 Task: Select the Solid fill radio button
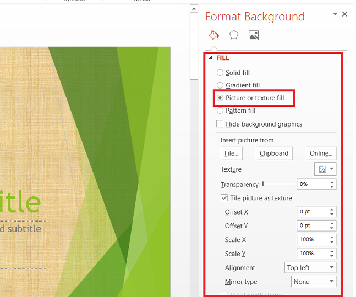pos(220,73)
